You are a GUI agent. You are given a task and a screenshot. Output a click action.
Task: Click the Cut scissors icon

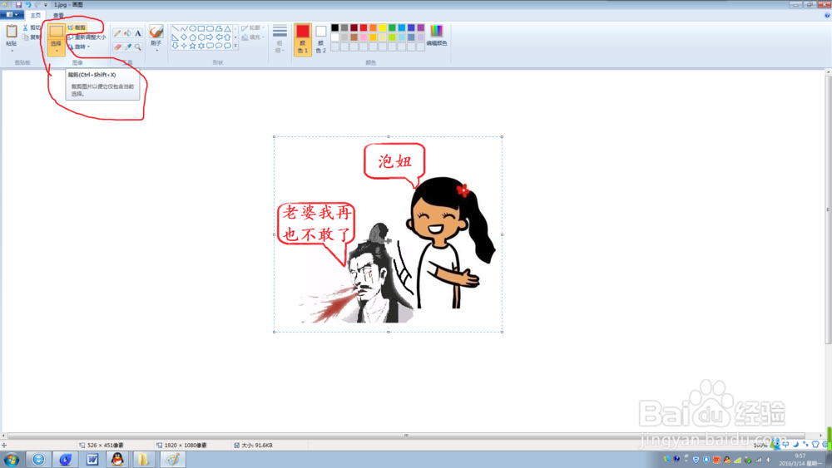pyautogui.click(x=25, y=27)
